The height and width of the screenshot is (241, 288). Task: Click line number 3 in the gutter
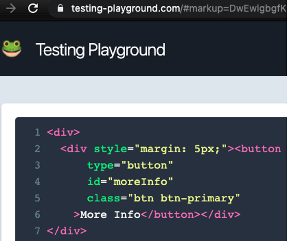click(38, 165)
